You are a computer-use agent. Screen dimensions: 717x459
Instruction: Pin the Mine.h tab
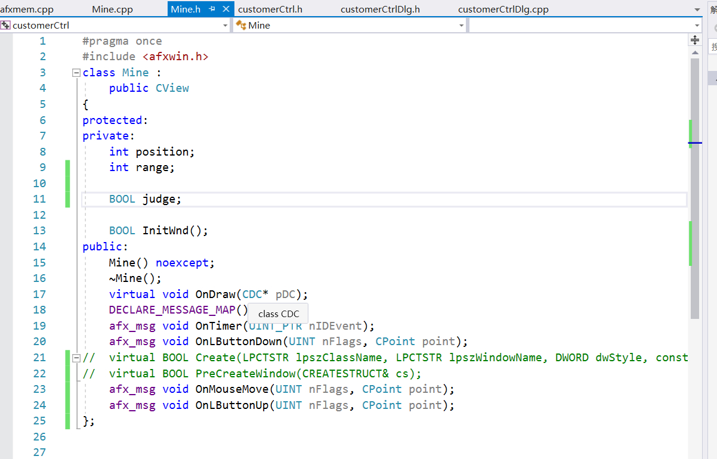point(212,9)
